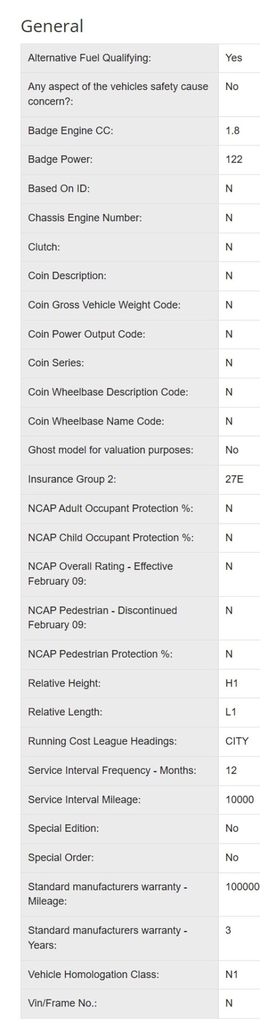Select the Special Edition row label

(63, 829)
